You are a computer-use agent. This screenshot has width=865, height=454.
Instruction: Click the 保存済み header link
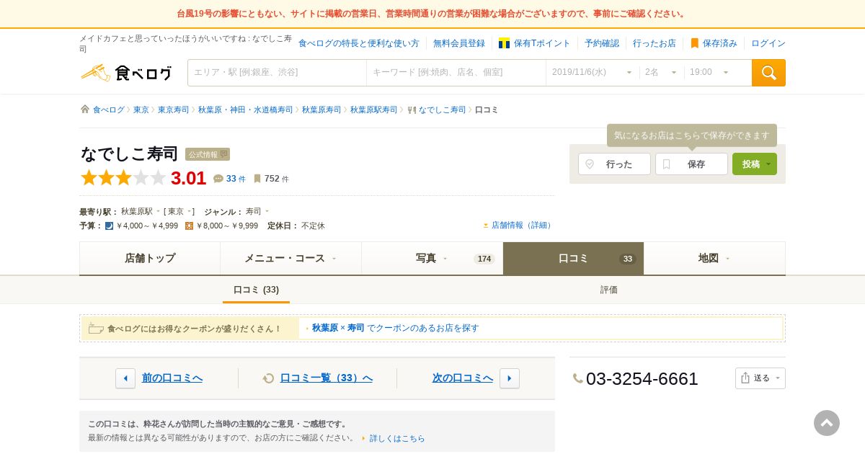[x=720, y=43]
